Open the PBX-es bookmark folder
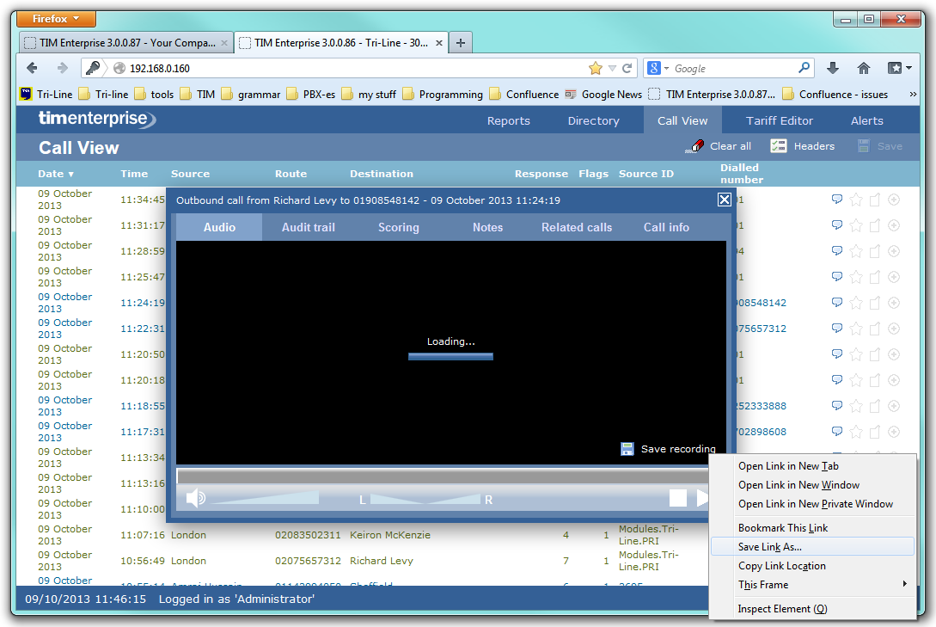This screenshot has height=627, width=936. tap(311, 95)
